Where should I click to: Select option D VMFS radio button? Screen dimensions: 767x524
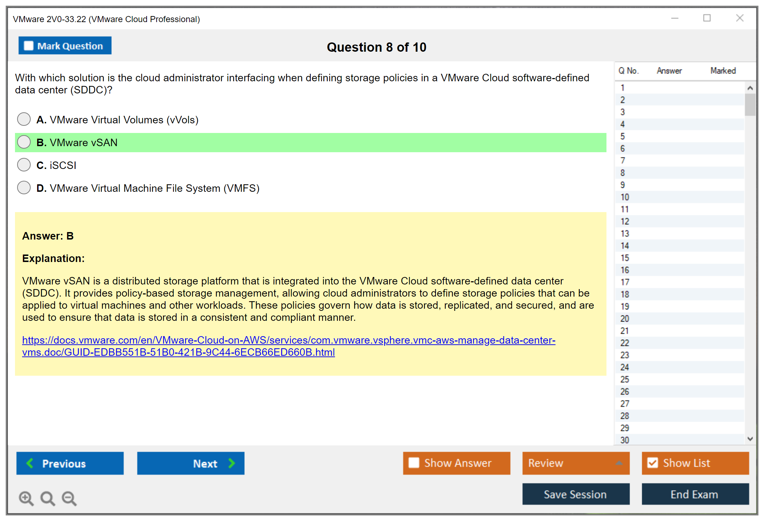coord(24,188)
